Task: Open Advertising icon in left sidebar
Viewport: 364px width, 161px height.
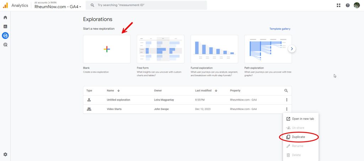Action: pyautogui.click(x=5, y=45)
